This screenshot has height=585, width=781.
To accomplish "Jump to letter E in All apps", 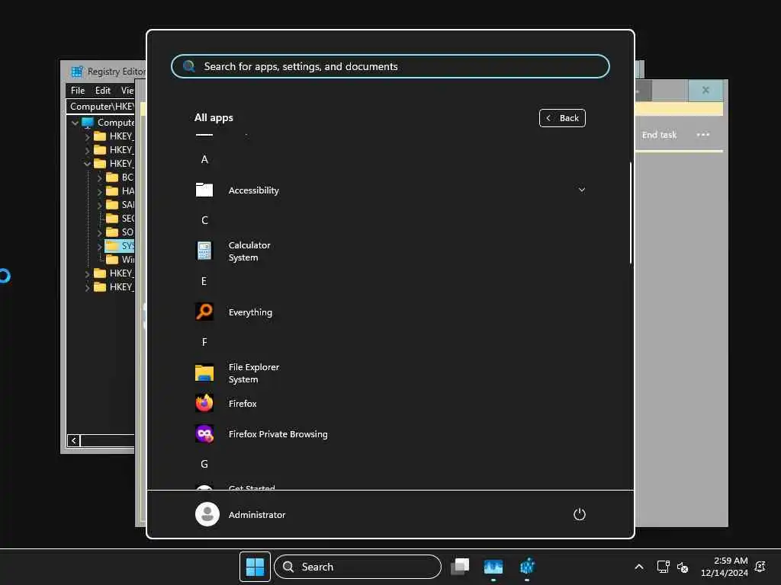I will [204, 281].
